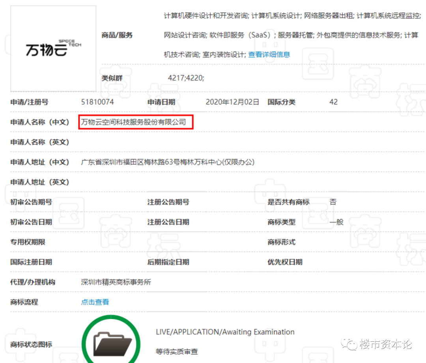Open the 查看详细信息 link

[x=269, y=55]
